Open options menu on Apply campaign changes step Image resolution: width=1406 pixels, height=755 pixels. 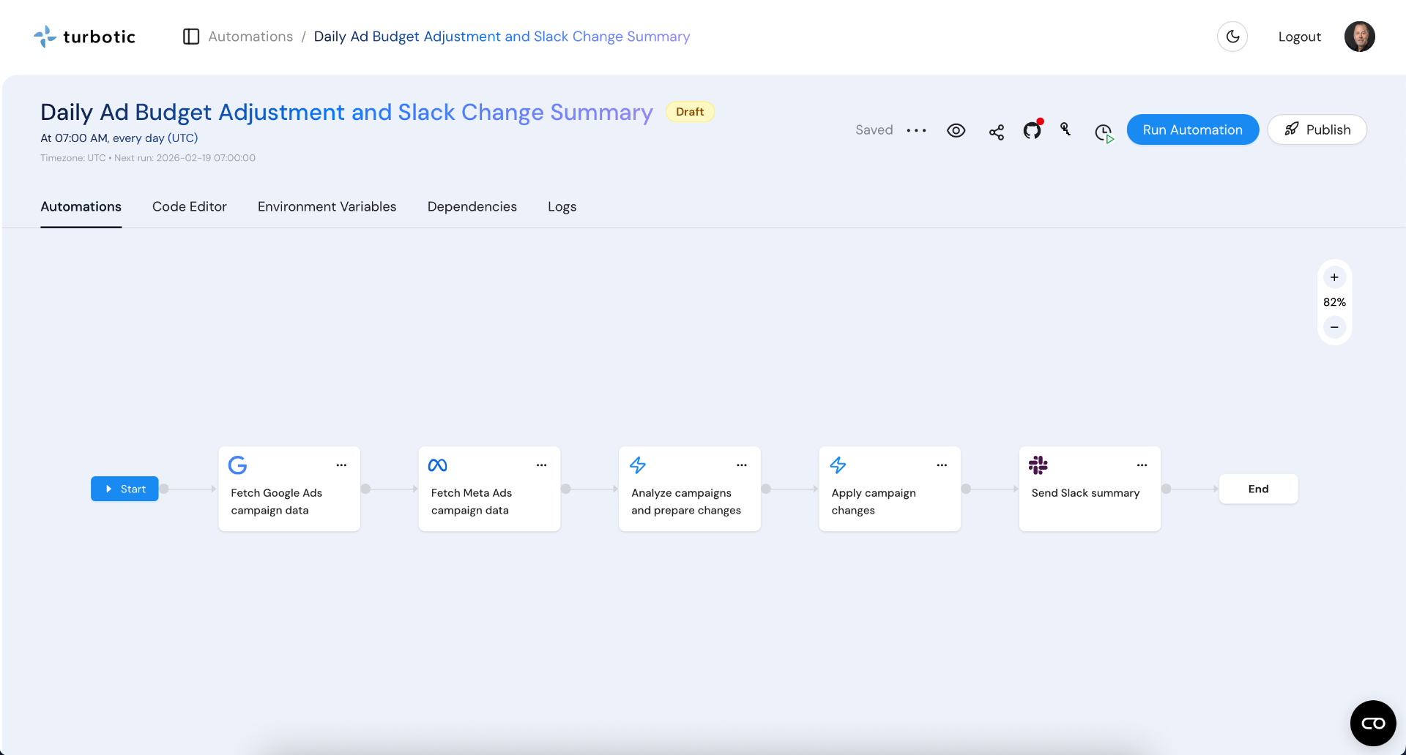click(942, 465)
